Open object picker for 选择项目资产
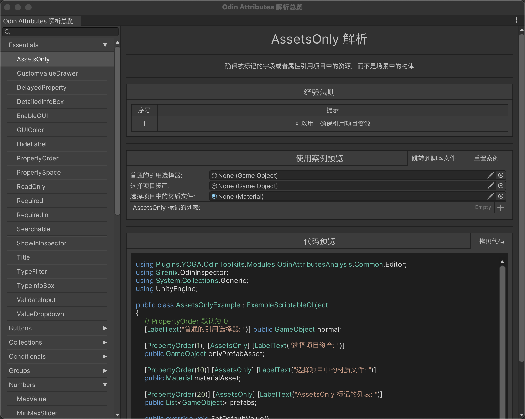 pyautogui.click(x=501, y=186)
